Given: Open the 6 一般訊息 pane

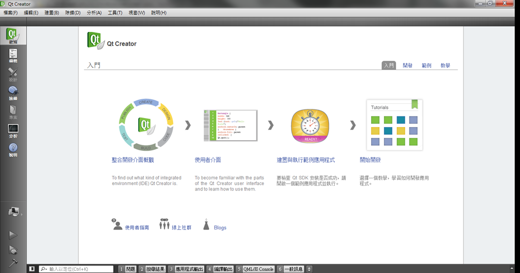Looking at the screenshot, I should (290, 269).
